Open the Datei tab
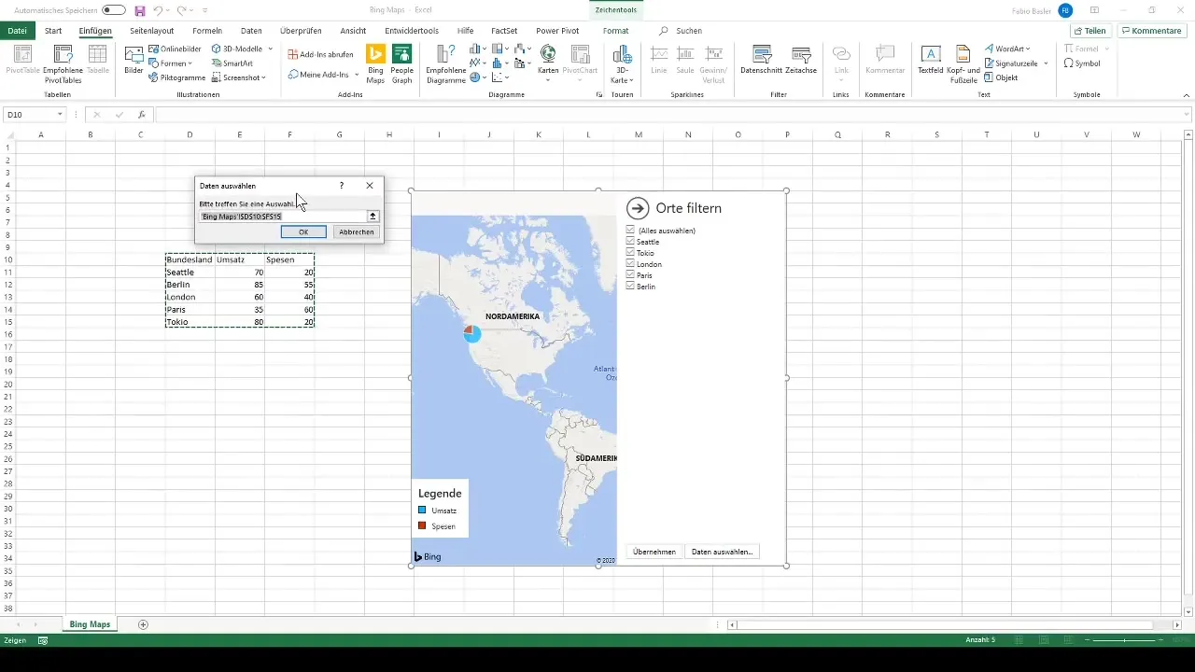Image resolution: width=1195 pixels, height=672 pixels. 17,31
